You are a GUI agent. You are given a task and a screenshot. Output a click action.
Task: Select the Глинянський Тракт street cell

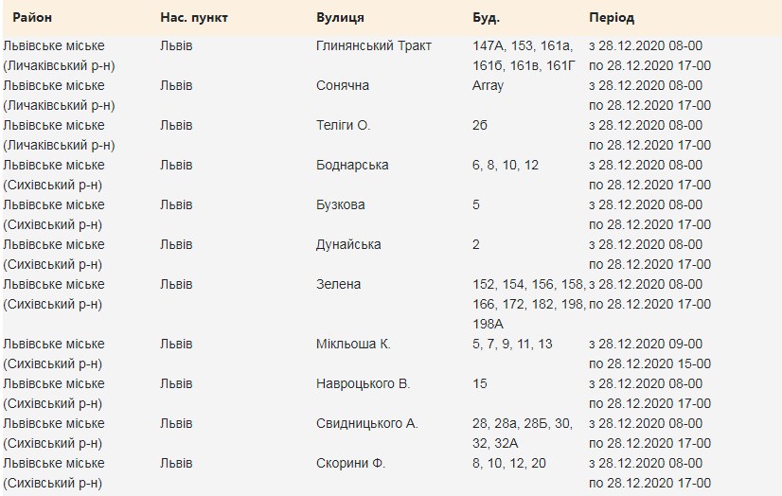click(x=373, y=45)
